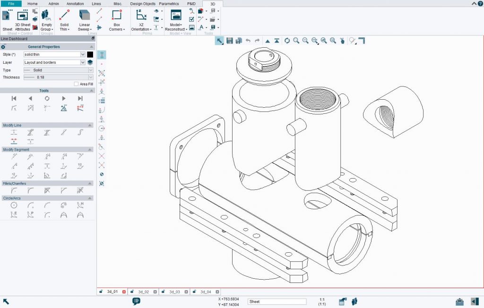Click the Zoom In magnifier in the viewport toolbar
The height and width of the screenshot is (308, 484).
(295, 41)
